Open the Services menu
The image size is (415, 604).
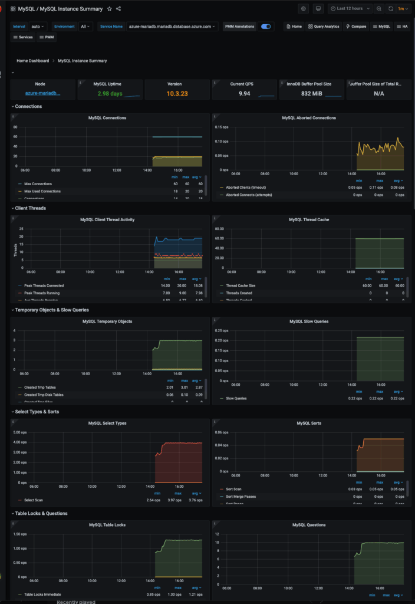(23, 37)
